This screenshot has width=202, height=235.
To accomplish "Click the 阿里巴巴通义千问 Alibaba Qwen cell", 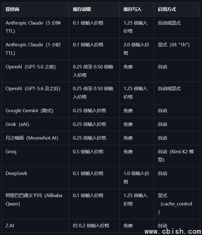I will 35,204.
